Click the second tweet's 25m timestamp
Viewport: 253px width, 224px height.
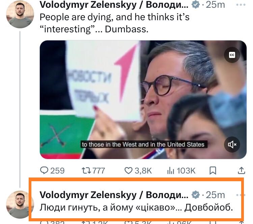(216, 195)
